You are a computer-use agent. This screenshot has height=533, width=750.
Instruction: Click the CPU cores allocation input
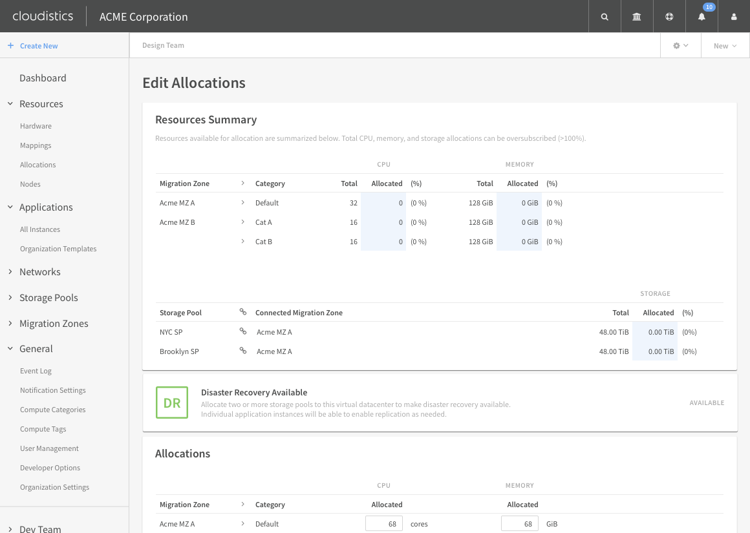click(x=383, y=523)
